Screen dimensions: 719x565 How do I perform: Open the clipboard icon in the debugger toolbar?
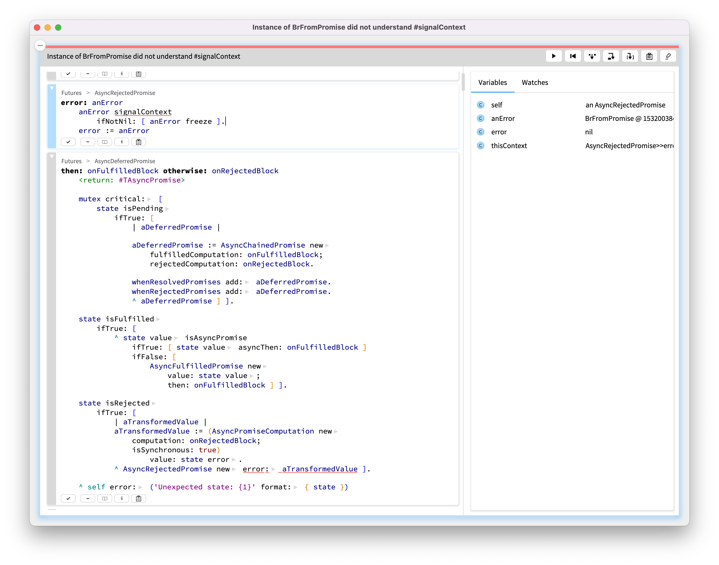click(649, 56)
